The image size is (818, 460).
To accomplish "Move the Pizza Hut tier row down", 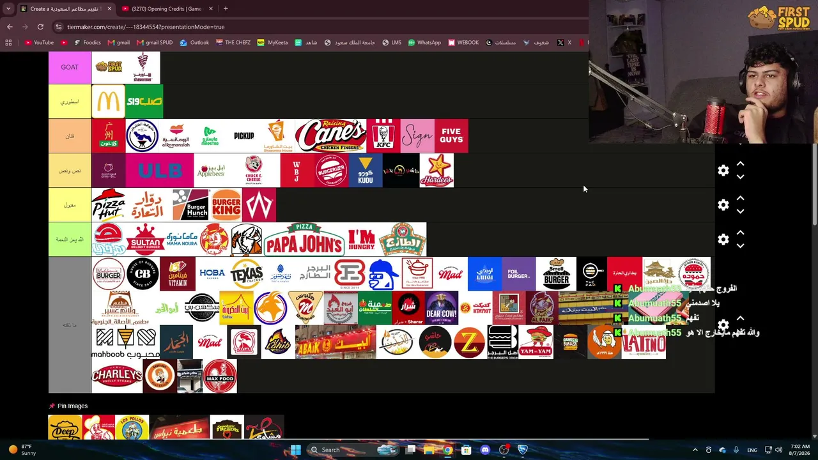I will 740,211.
